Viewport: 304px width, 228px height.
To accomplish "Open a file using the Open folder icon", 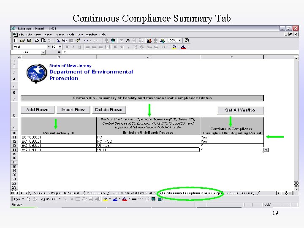I will click(22, 41).
